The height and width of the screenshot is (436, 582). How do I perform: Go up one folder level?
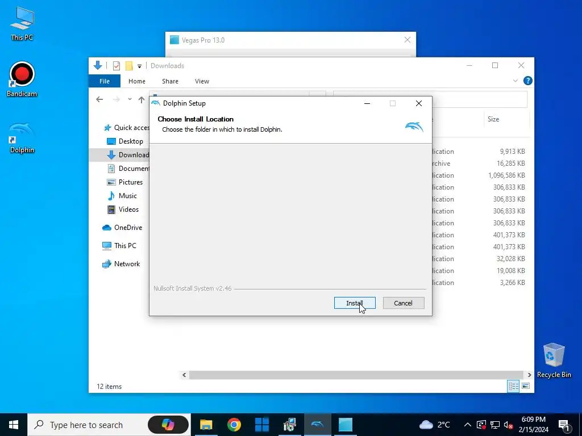pyautogui.click(x=142, y=99)
